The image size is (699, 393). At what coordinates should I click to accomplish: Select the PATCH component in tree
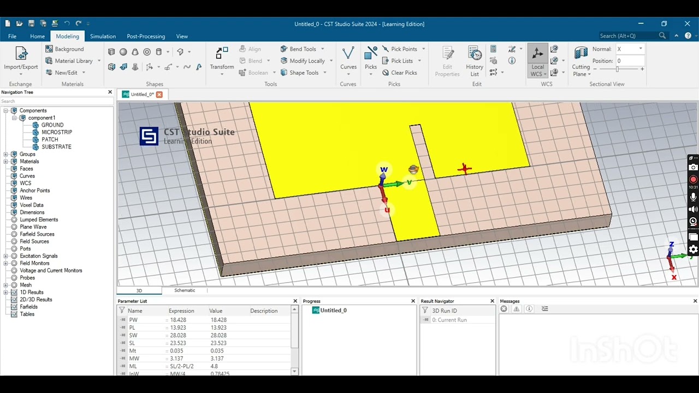(50, 140)
